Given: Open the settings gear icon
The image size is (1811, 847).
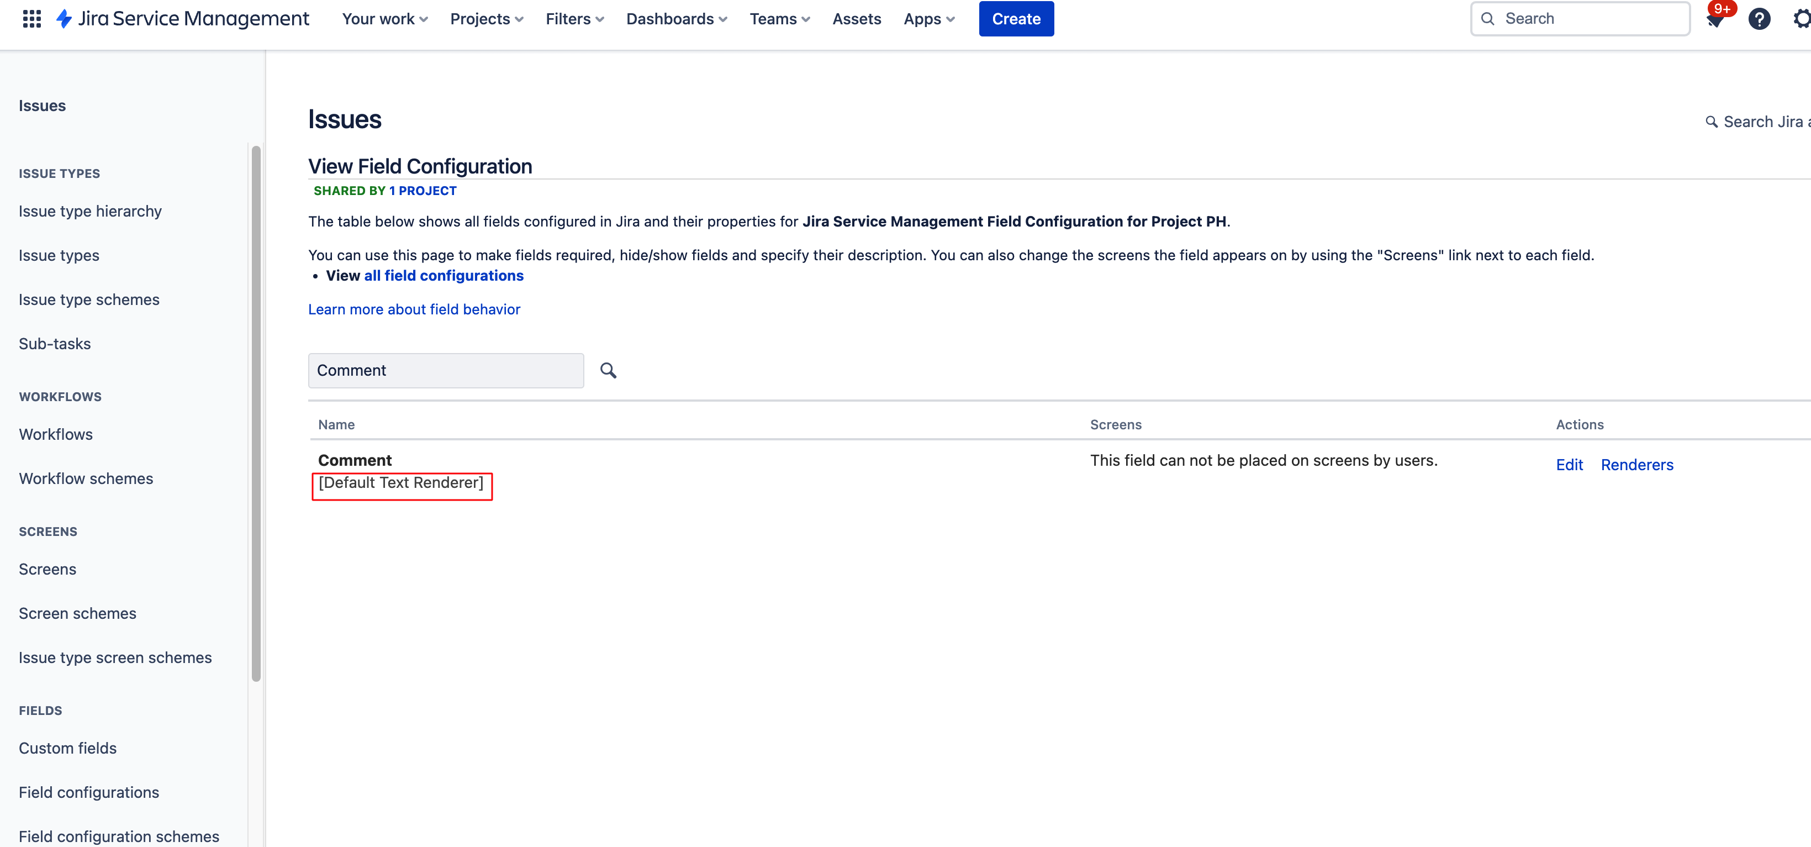Looking at the screenshot, I should [1801, 19].
